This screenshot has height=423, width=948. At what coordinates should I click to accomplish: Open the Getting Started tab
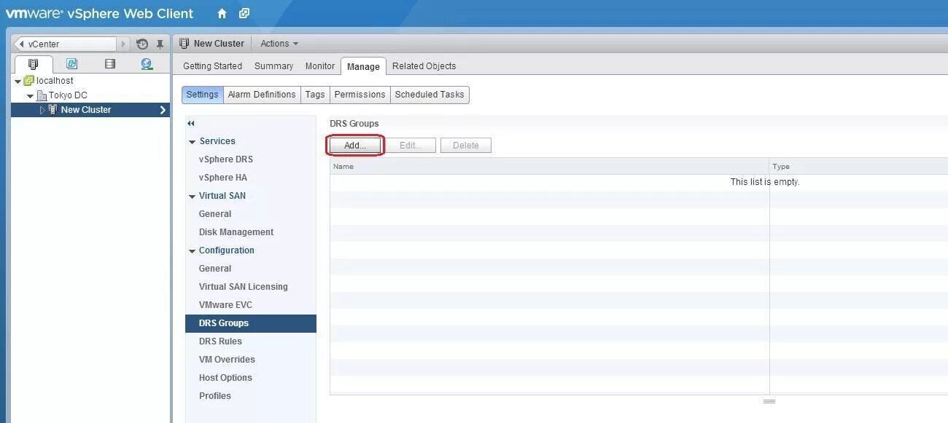[x=212, y=66]
